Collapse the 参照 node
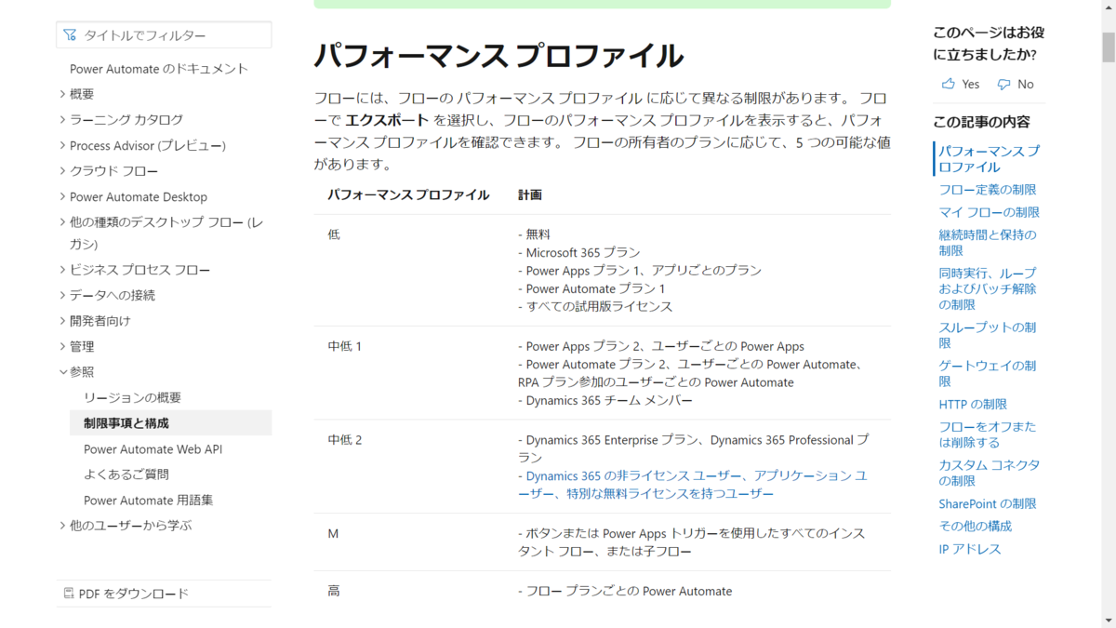The width and height of the screenshot is (1116, 628). pyautogui.click(x=62, y=372)
